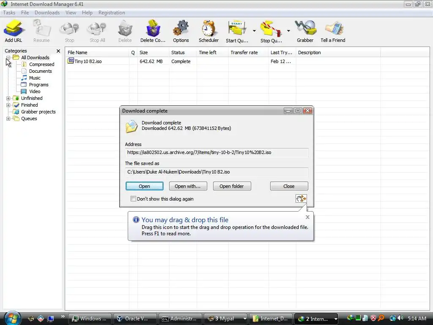Click the drag and drop hand icon
433x325 pixels.
[x=301, y=198]
